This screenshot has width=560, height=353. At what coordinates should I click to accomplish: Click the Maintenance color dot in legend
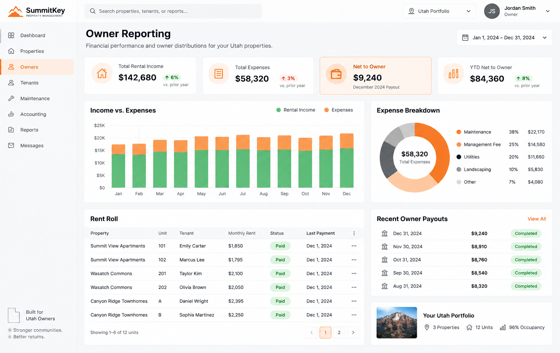(x=458, y=132)
